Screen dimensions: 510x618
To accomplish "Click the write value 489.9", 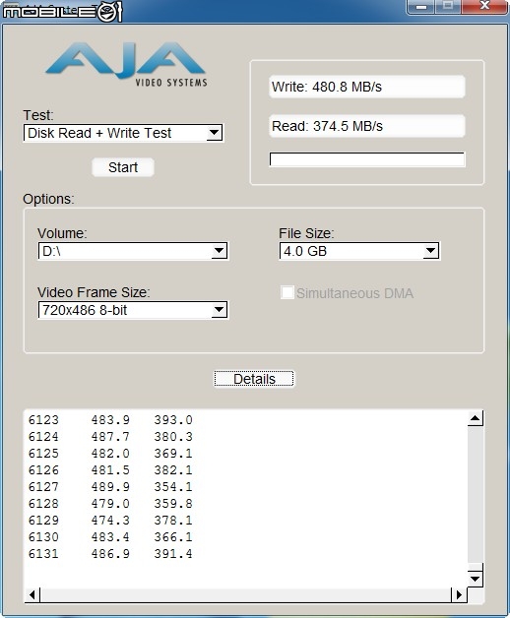I will (x=110, y=487).
